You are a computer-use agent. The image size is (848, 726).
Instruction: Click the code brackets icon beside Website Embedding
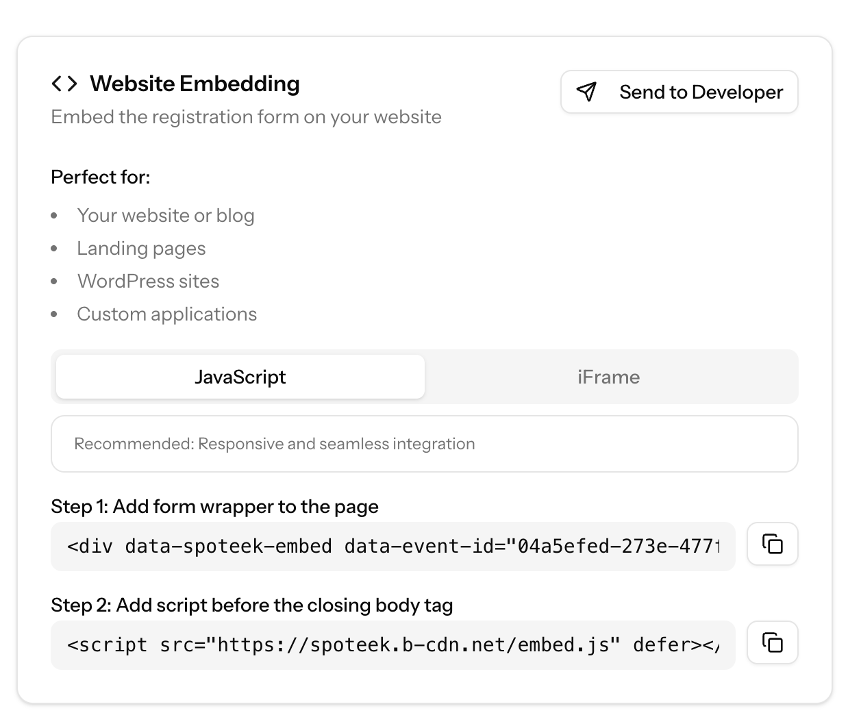pos(64,84)
